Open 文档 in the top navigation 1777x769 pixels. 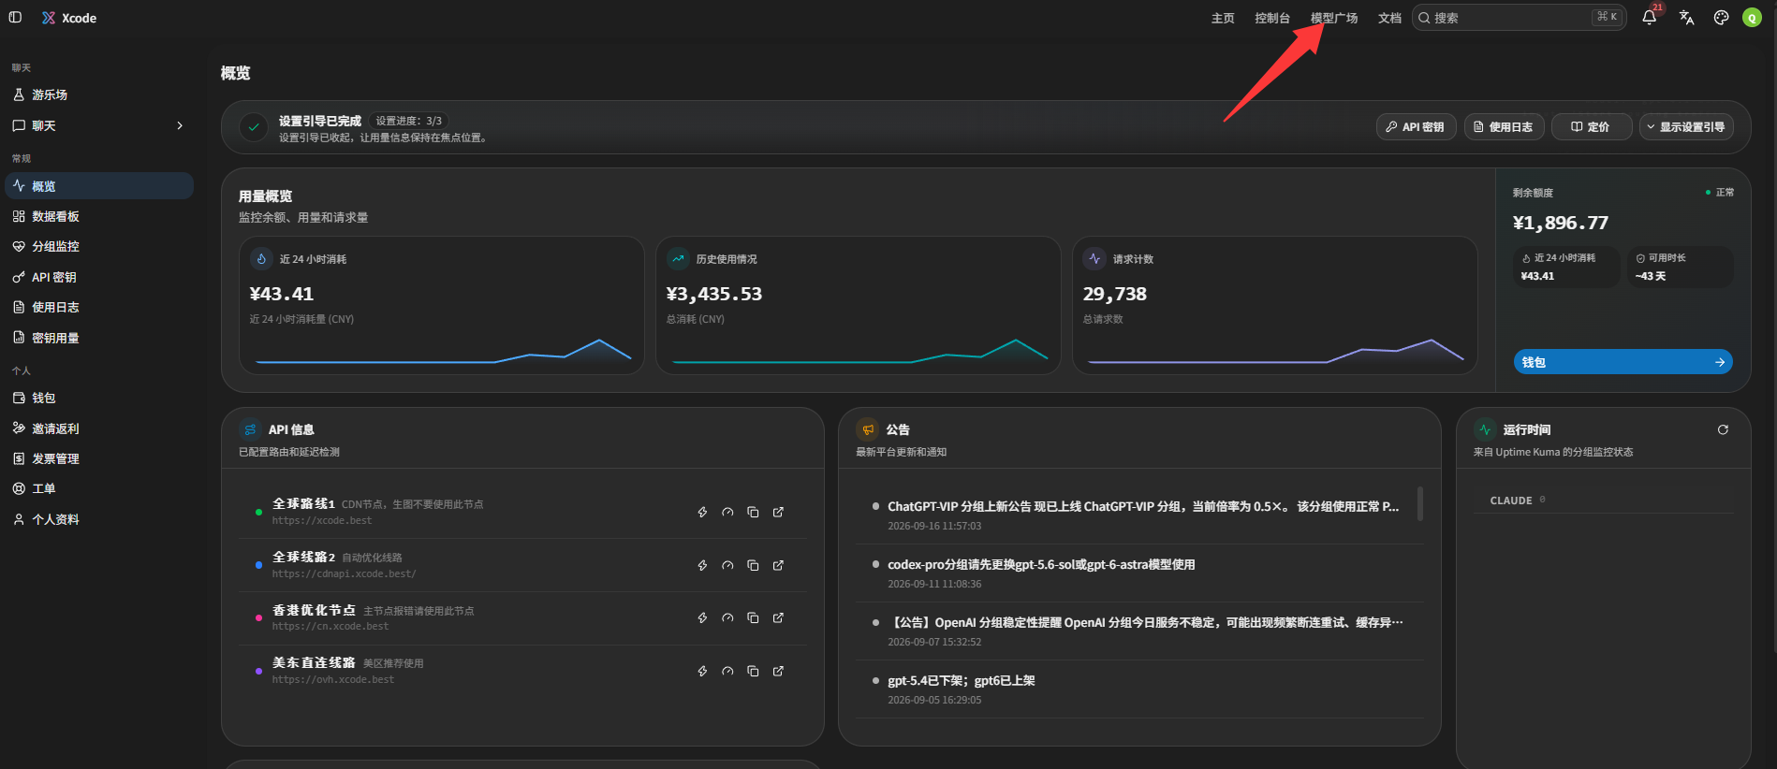tap(1389, 18)
